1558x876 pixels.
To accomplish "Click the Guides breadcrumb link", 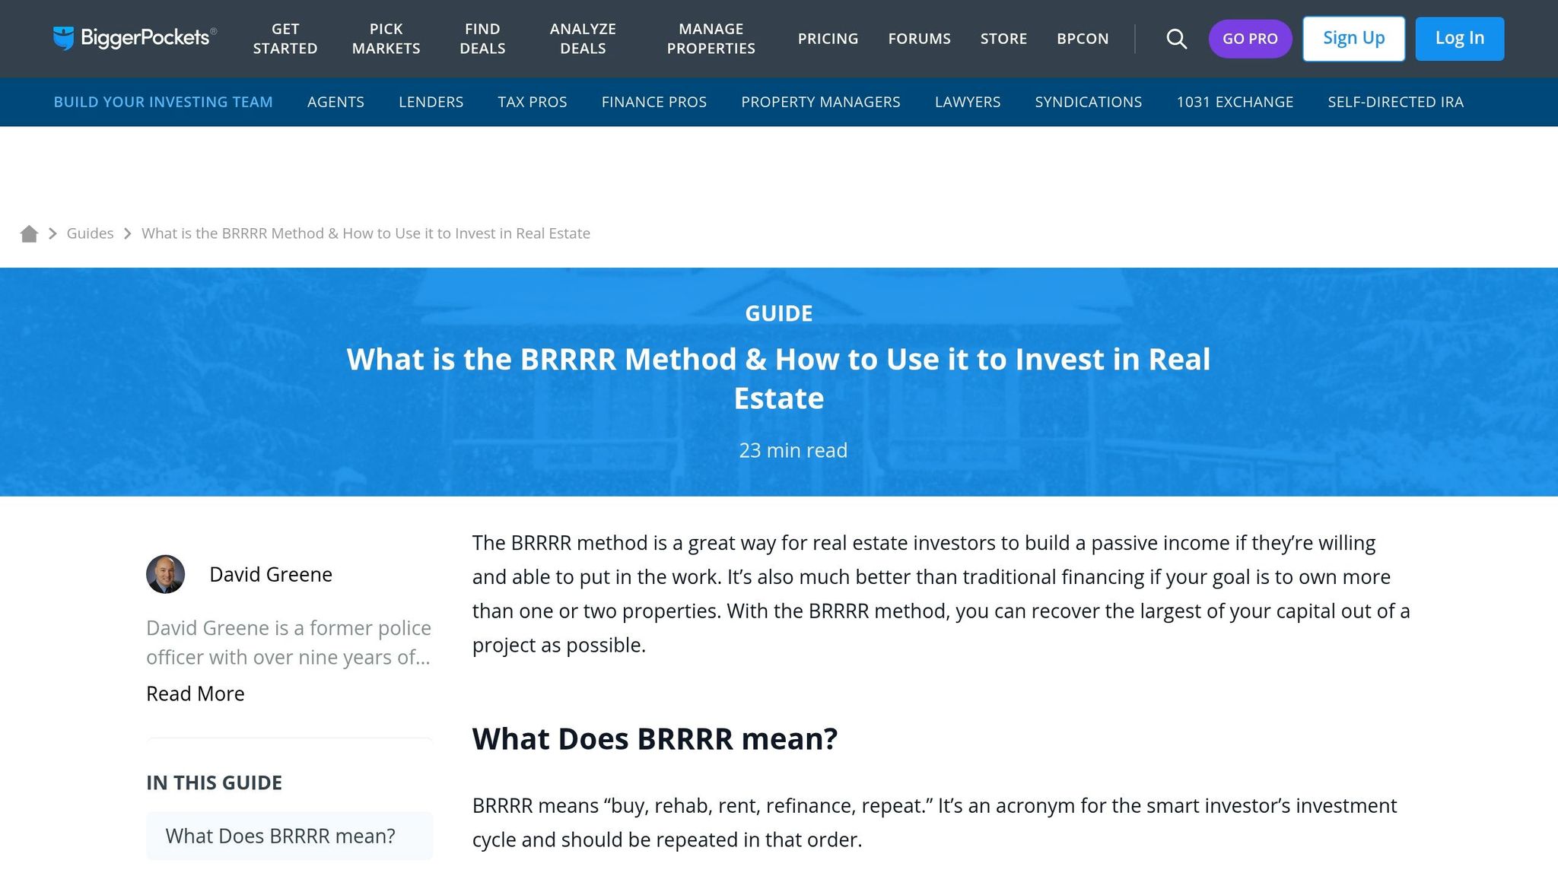I will (90, 233).
